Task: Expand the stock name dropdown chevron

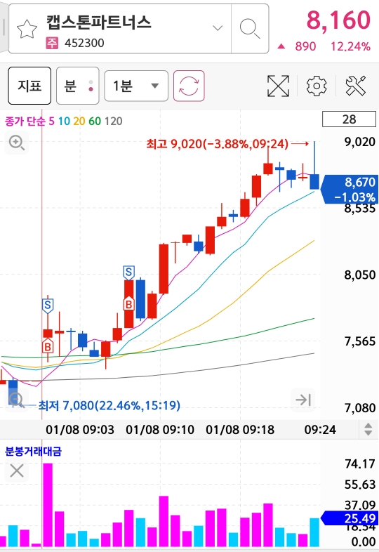Action: tap(218, 28)
